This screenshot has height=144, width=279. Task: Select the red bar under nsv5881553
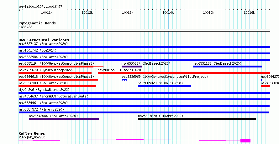pos(184,73)
